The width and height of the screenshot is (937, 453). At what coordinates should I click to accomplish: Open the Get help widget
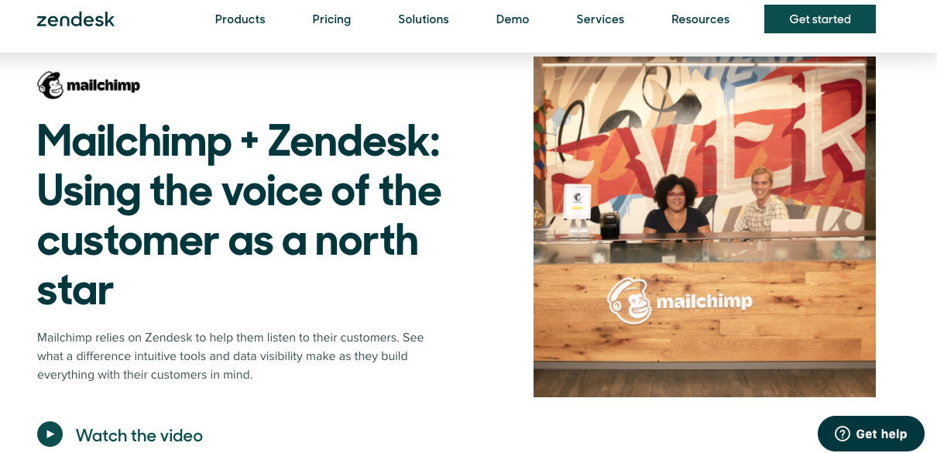[x=870, y=434]
